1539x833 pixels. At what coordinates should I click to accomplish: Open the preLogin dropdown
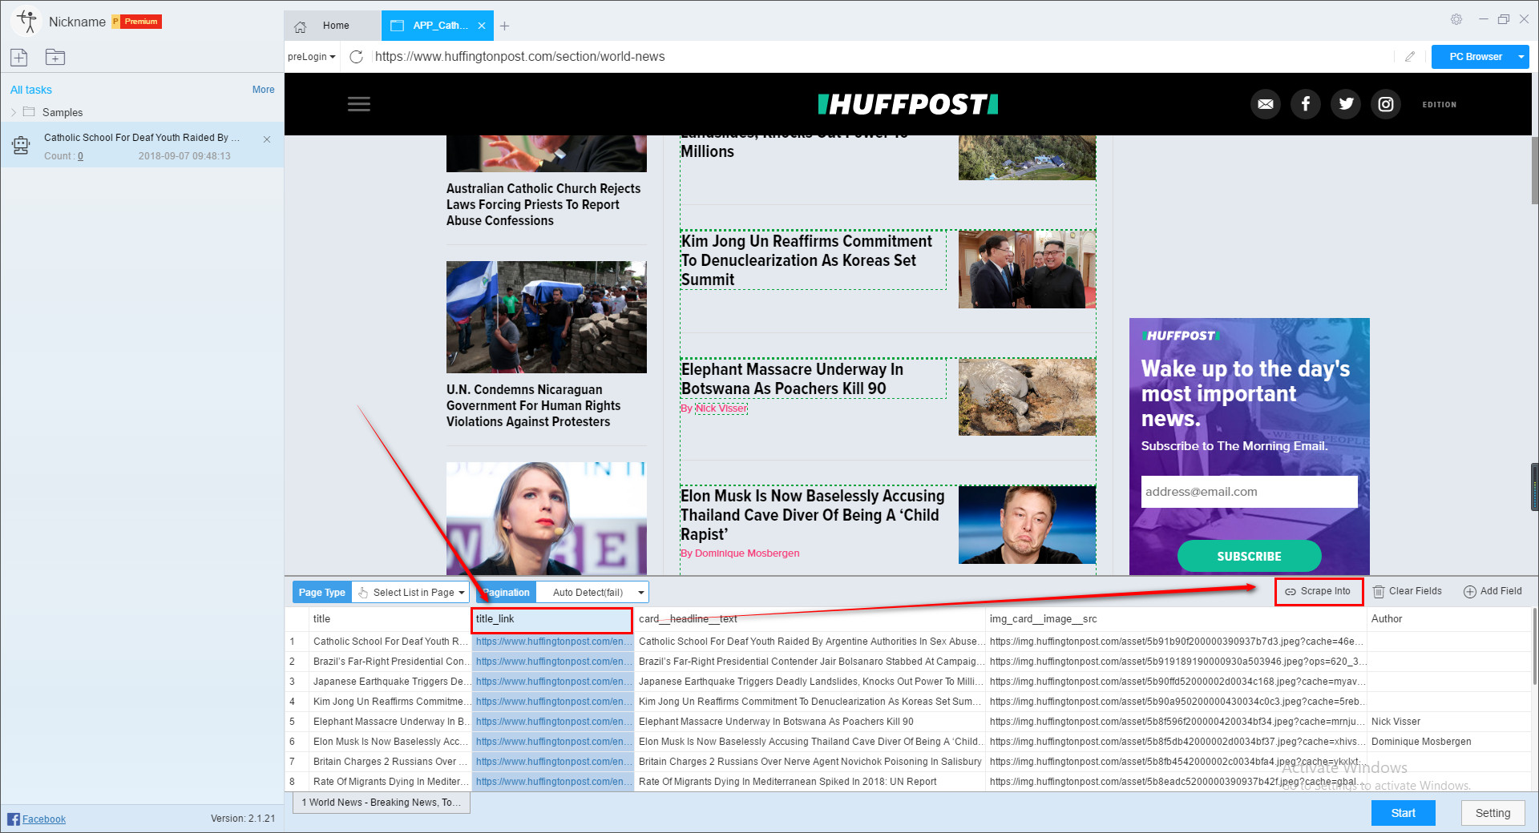pyautogui.click(x=312, y=57)
